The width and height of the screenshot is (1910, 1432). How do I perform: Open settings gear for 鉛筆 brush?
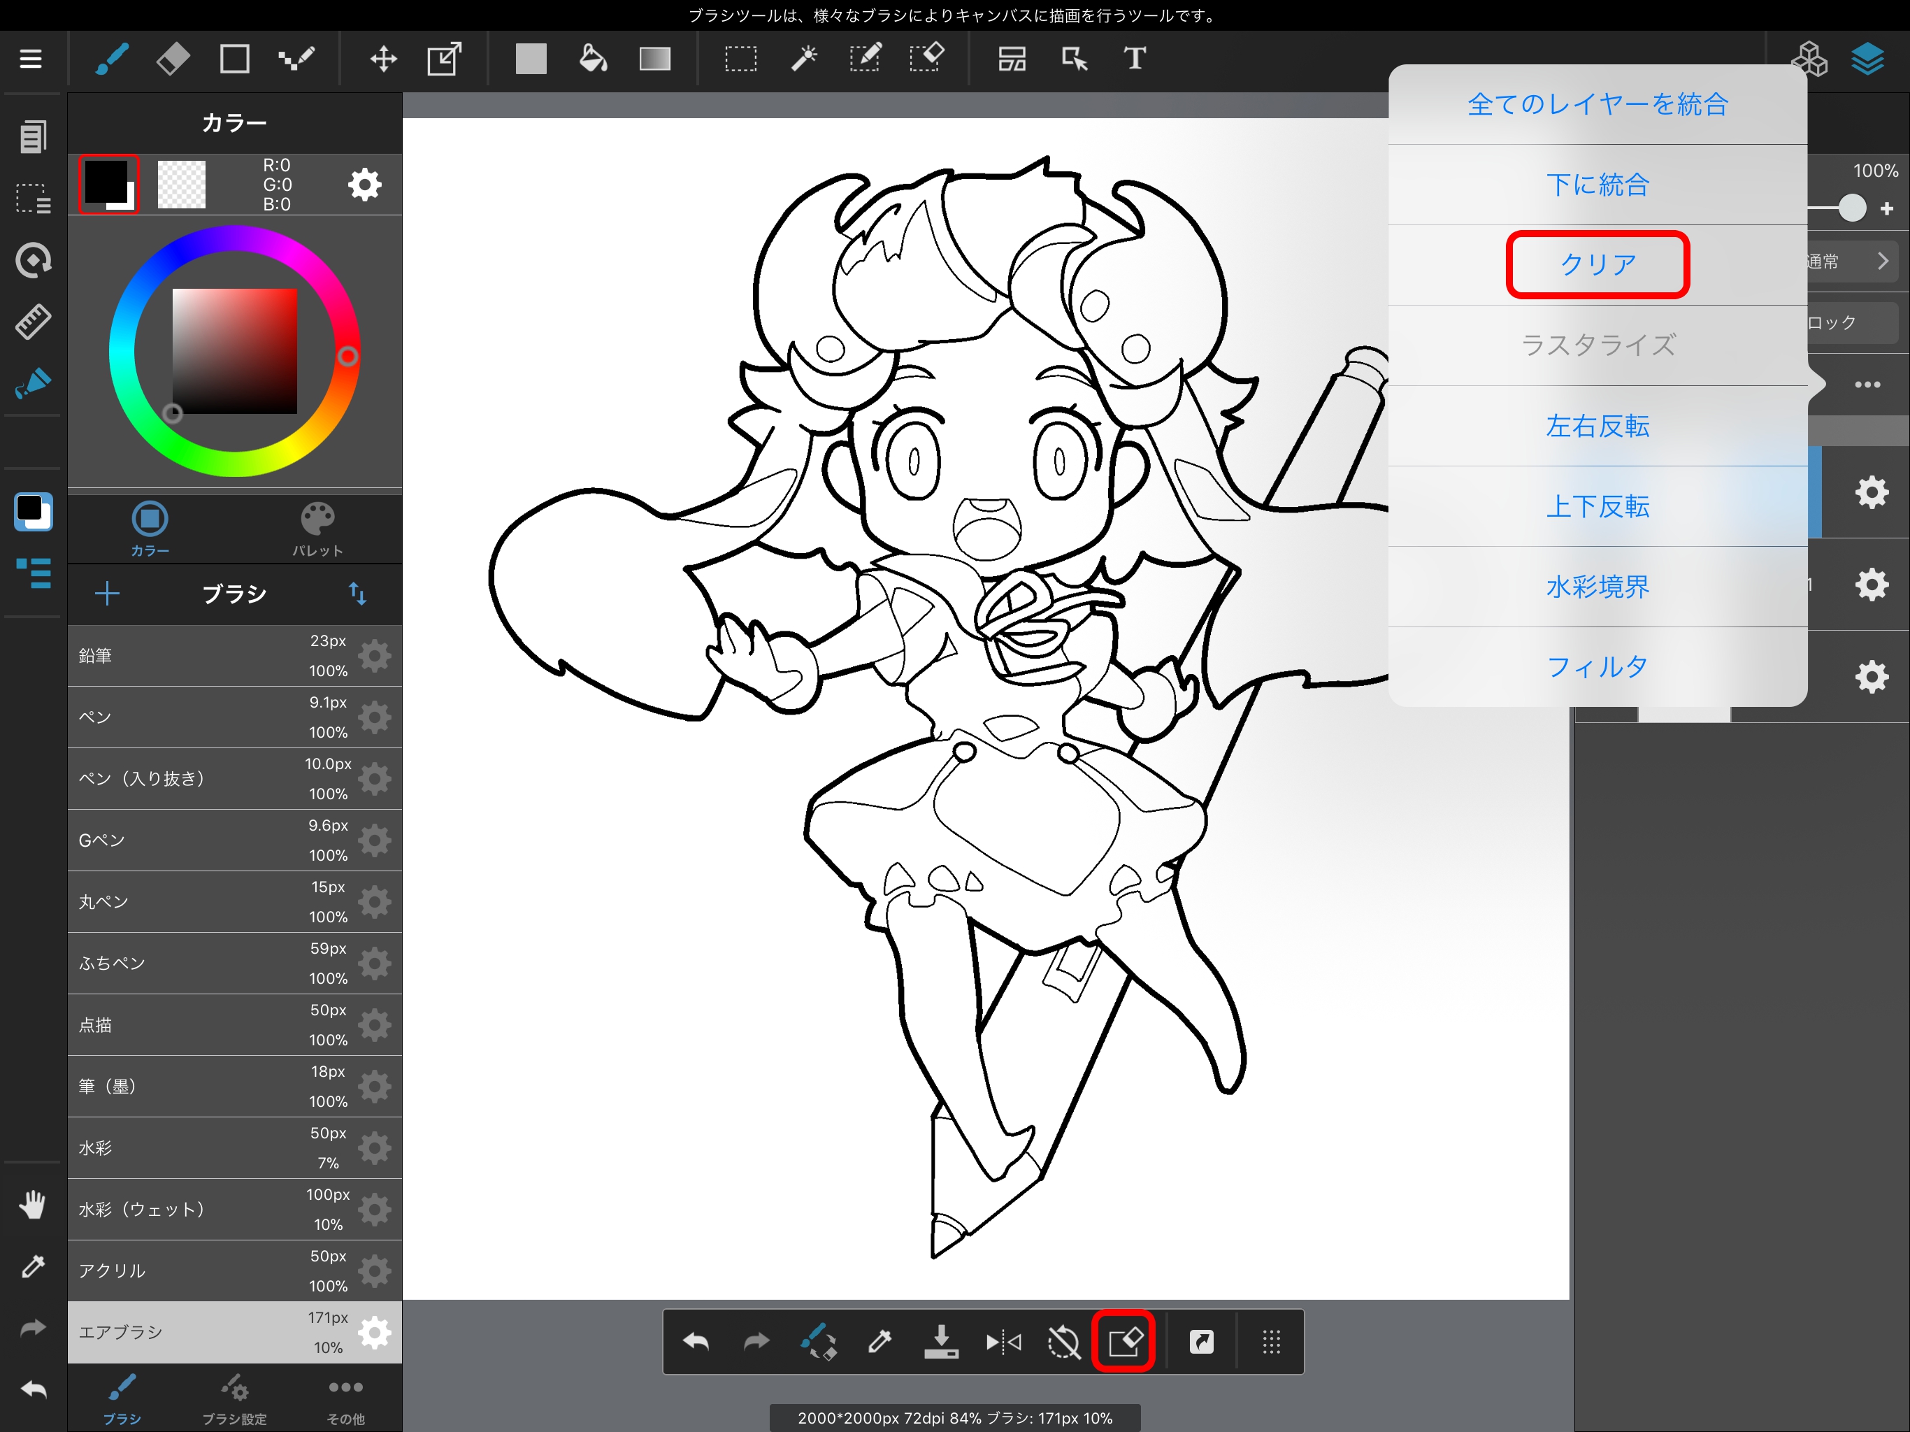tap(375, 656)
